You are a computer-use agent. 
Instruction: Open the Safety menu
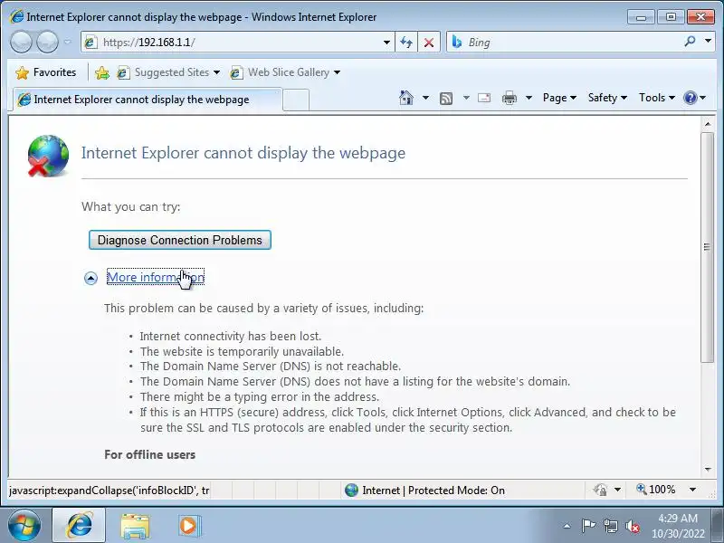coord(607,98)
